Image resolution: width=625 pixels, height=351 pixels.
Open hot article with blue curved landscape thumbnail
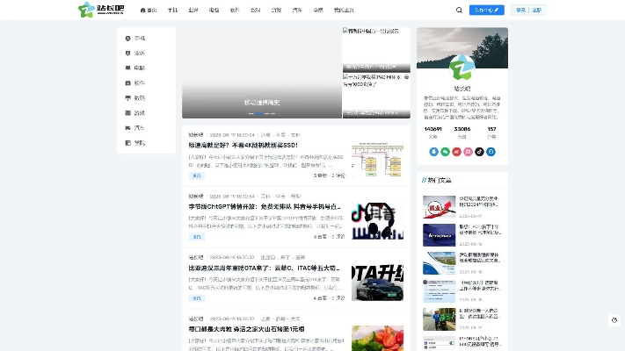pyautogui.click(x=440, y=263)
